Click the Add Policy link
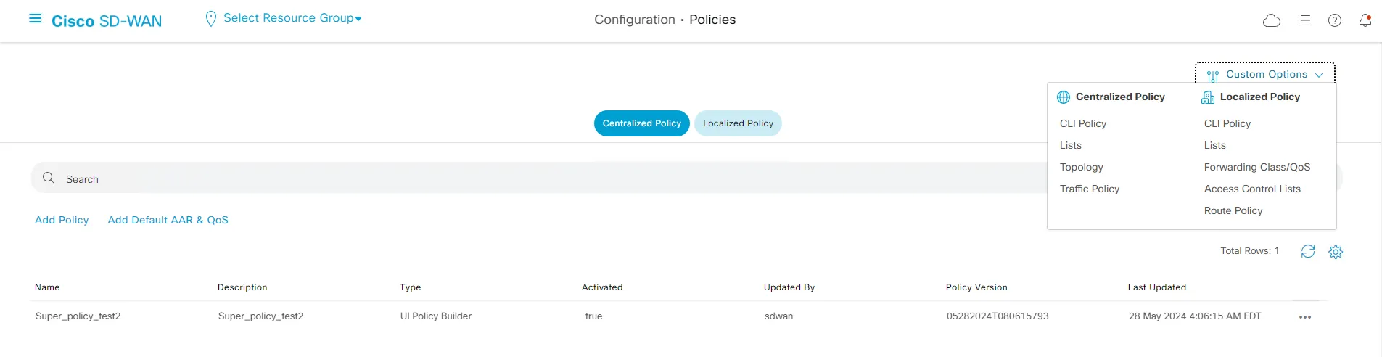The image size is (1382, 357). [62, 220]
